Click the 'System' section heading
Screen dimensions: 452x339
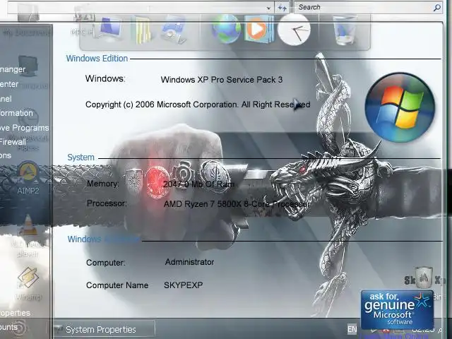pyautogui.click(x=81, y=157)
